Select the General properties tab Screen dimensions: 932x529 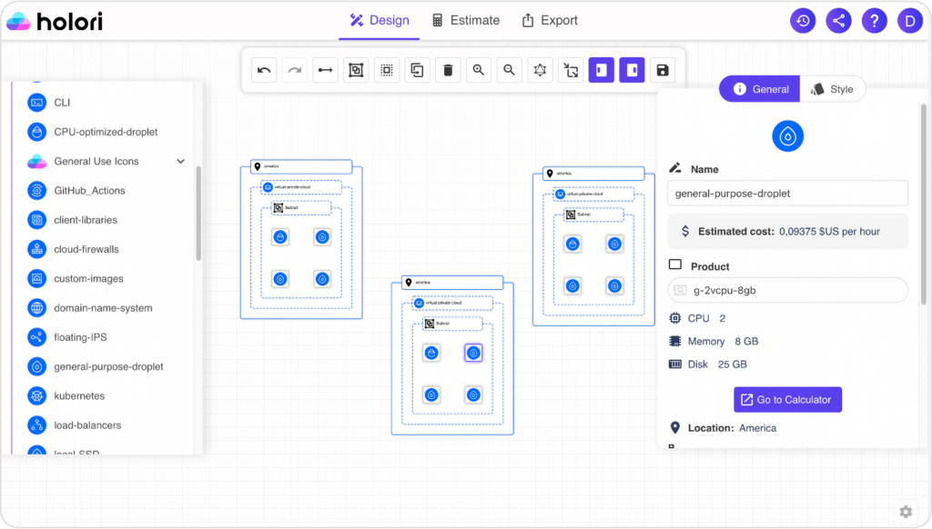click(x=760, y=89)
